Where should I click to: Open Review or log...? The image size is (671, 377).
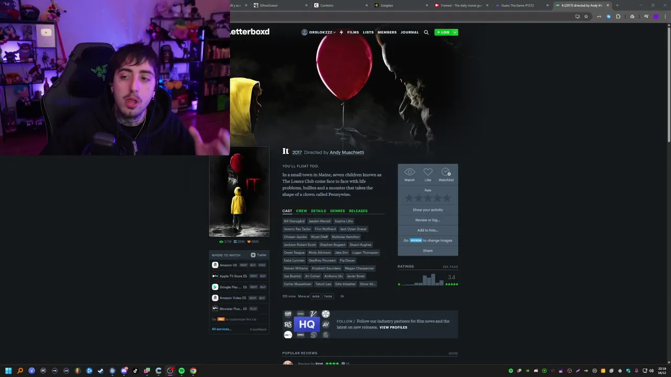pos(428,220)
